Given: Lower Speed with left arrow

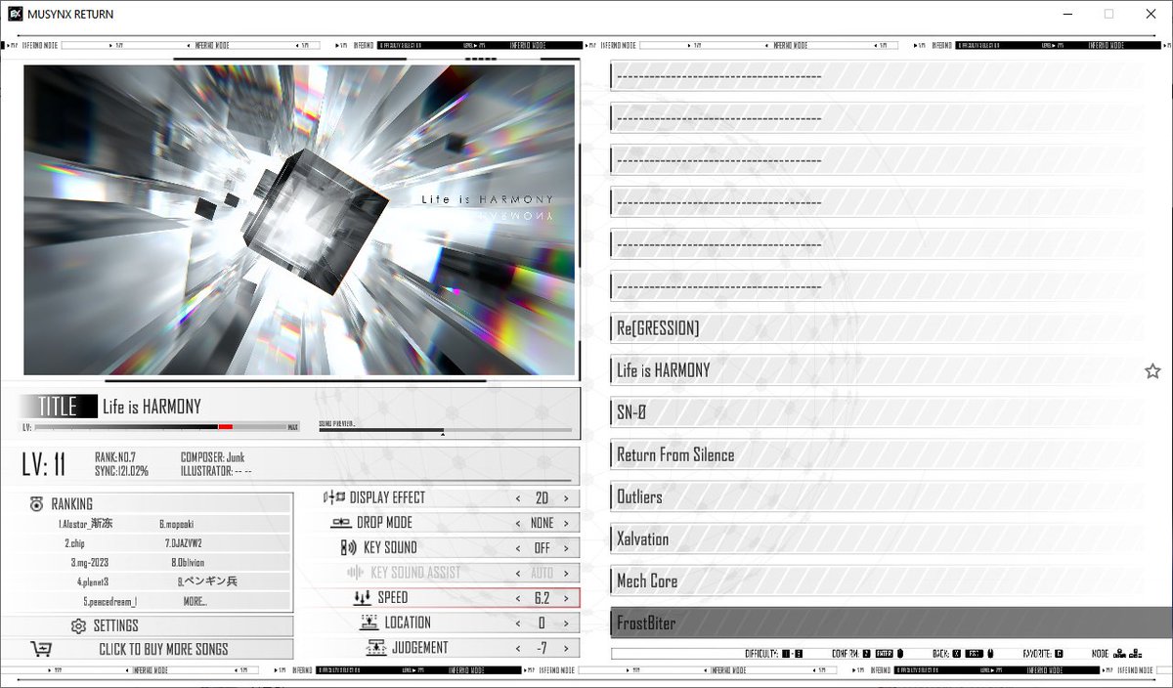Looking at the screenshot, I should click(518, 598).
